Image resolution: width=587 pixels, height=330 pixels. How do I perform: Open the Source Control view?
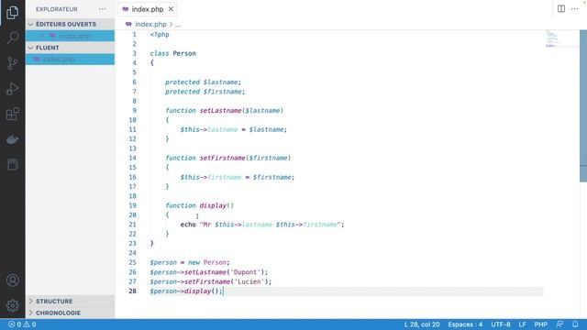[x=12, y=63]
